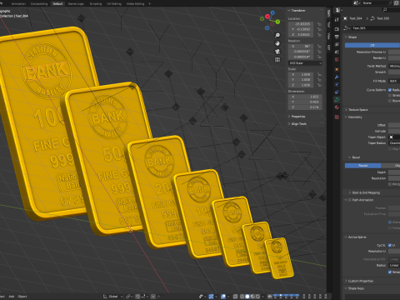Enable the Bounds Clamp checkbox
The width and height of the screenshot is (400, 300).
click(390, 101)
